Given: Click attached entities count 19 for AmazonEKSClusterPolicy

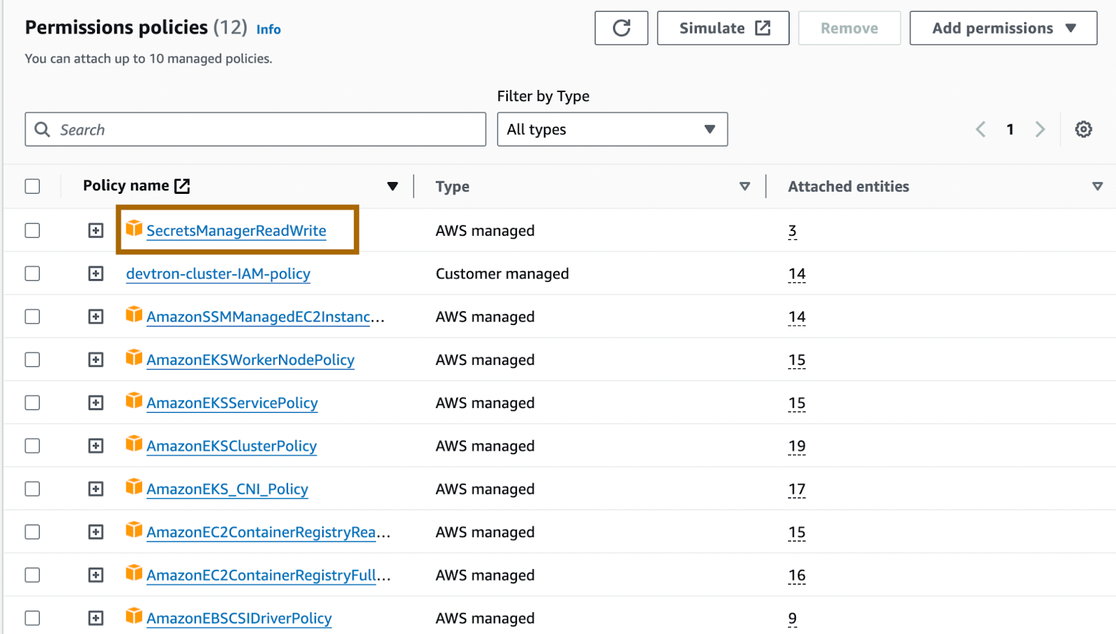Looking at the screenshot, I should [x=797, y=446].
